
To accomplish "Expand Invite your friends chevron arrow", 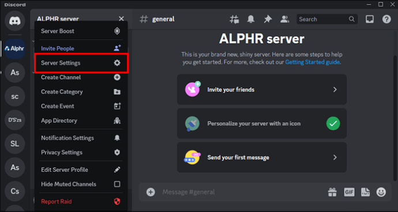I will tap(335, 89).
